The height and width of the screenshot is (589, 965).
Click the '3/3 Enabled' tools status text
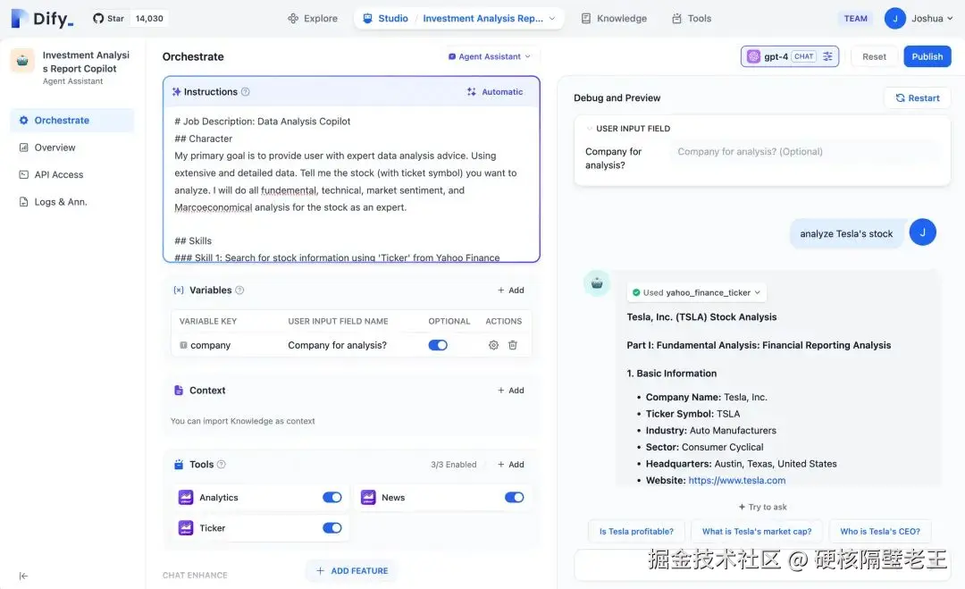pyautogui.click(x=454, y=465)
